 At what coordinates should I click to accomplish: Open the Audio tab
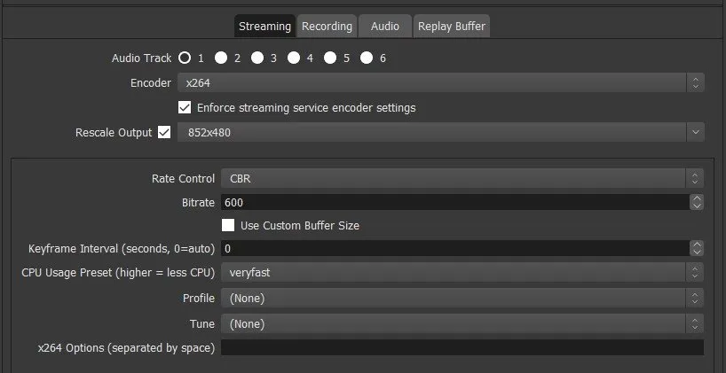click(385, 27)
